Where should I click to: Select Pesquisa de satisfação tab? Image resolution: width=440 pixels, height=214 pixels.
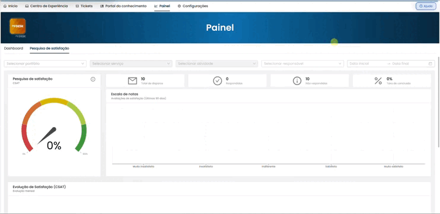[49, 48]
